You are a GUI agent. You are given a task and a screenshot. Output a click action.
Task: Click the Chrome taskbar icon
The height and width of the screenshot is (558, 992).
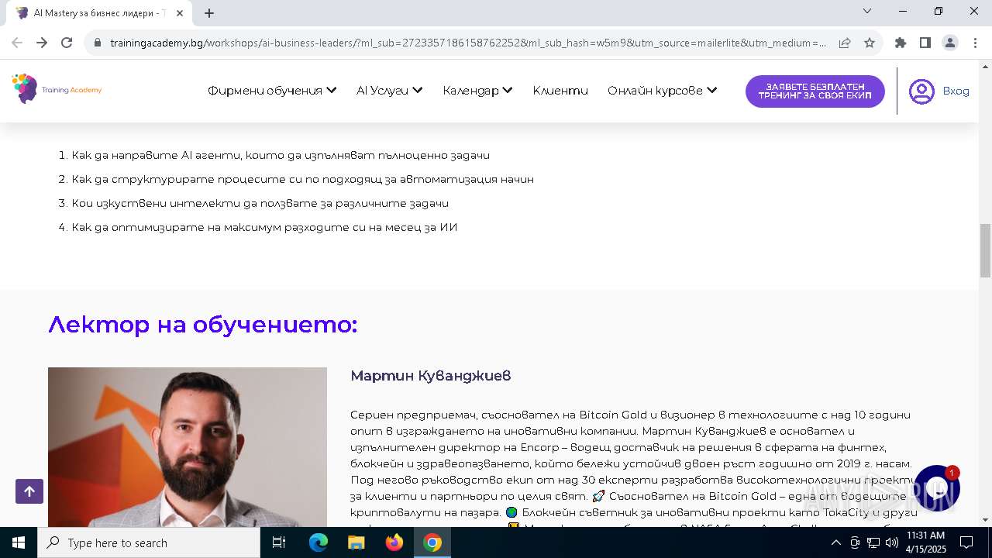[x=432, y=542]
